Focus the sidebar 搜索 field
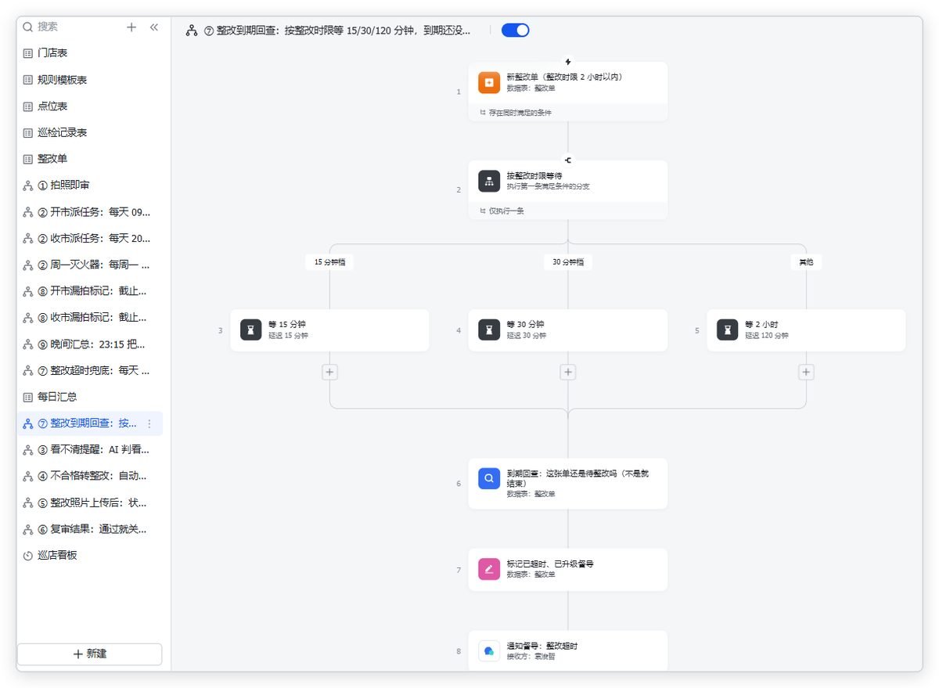Image resolution: width=939 pixels, height=688 pixels. (70, 27)
